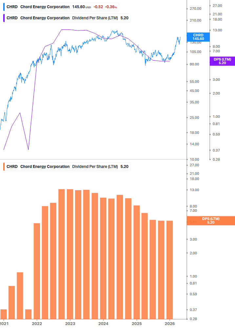Click the 55.00 price axis label
The height and width of the screenshot is (329, 235).
[x=194, y=82]
